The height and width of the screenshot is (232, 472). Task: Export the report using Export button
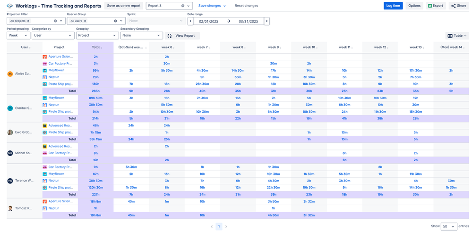point(436,6)
